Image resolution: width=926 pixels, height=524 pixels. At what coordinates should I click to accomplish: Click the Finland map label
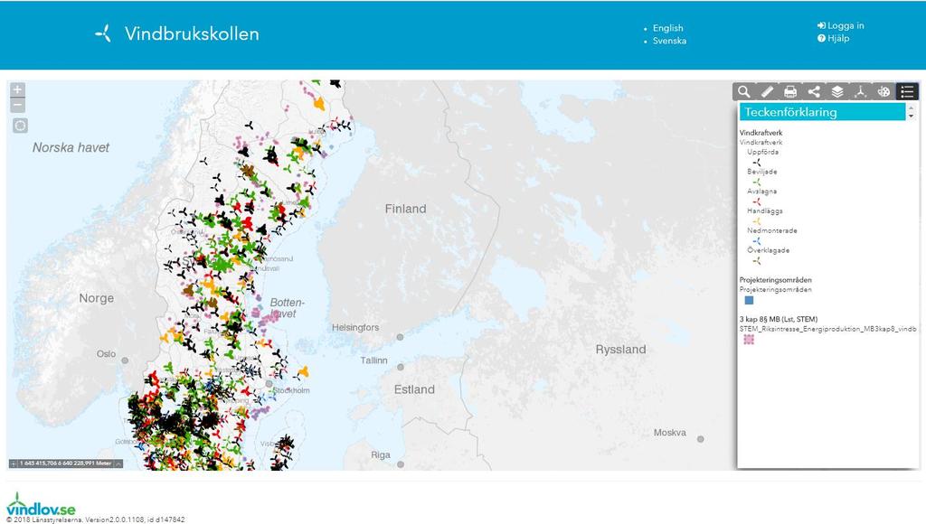click(405, 209)
